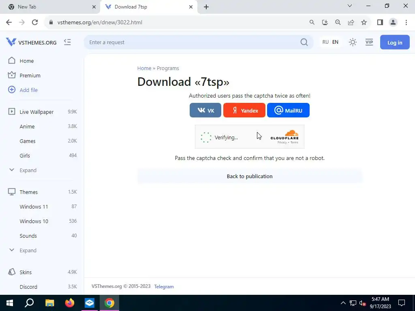
Task: Click the Live Wallpaper play icon
Action: click(12, 111)
